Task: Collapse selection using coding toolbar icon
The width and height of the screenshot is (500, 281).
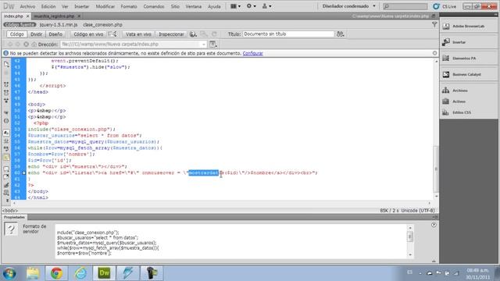Action: pyautogui.click(x=6, y=93)
